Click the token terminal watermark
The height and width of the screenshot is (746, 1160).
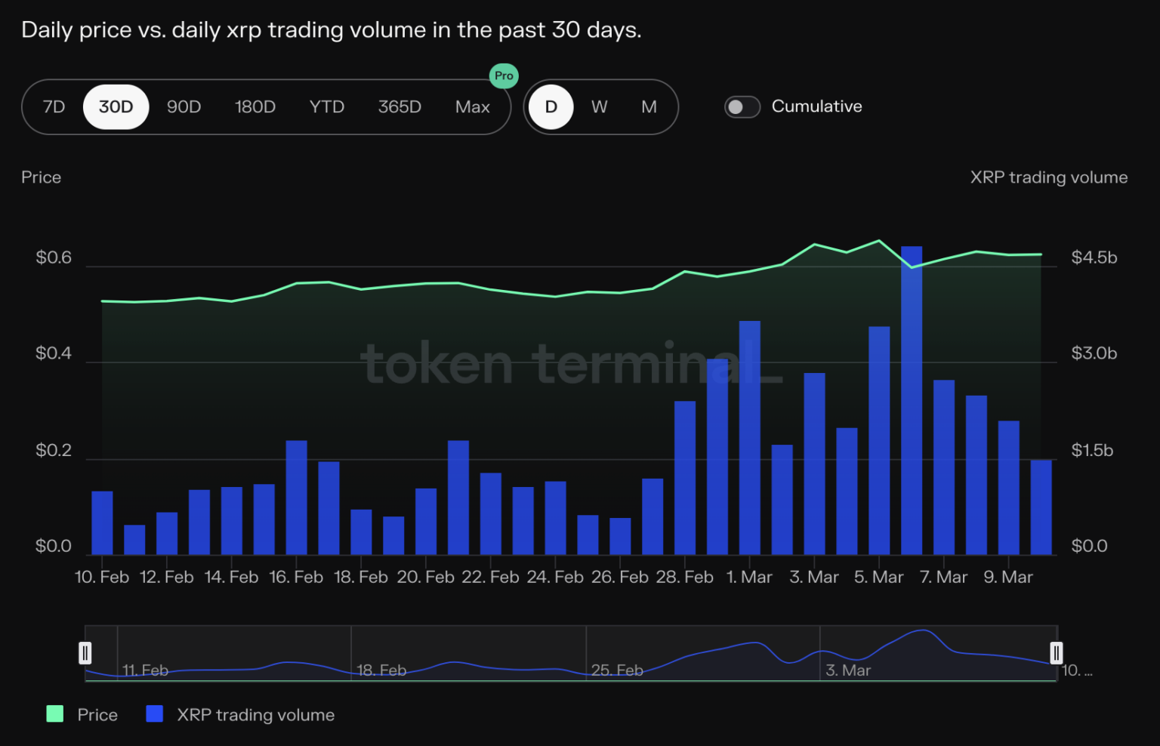pos(572,364)
